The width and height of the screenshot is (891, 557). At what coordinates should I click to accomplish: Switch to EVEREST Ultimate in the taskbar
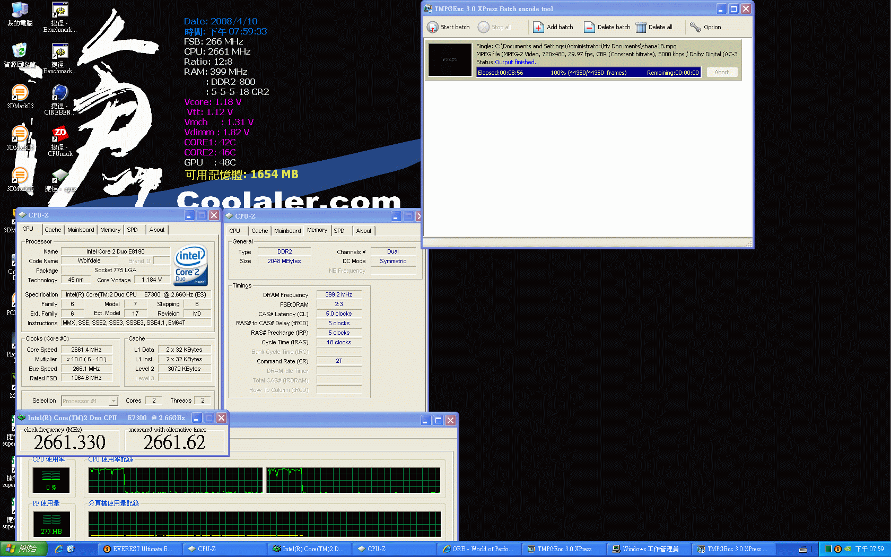pyautogui.click(x=139, y=549)
